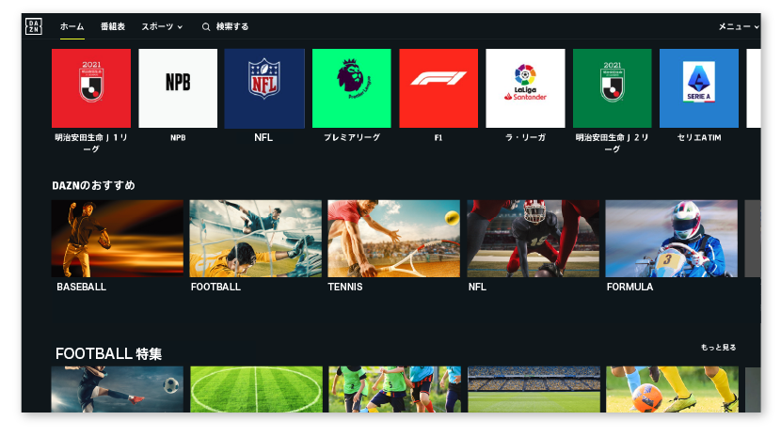Click the もっと見る link
The image size is (781, 436).
[718, 347]
